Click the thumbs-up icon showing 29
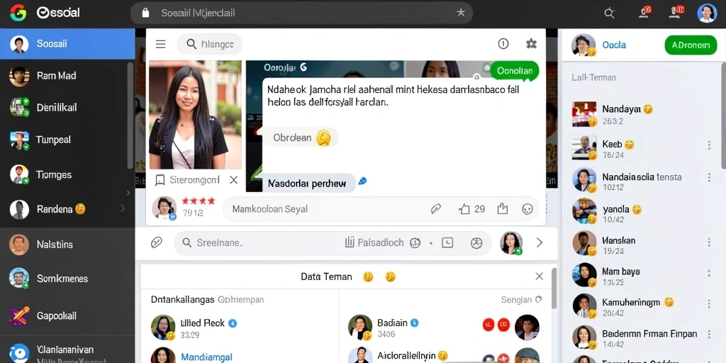The width and height of the screenshot is (726, 363). pos(464,209)
